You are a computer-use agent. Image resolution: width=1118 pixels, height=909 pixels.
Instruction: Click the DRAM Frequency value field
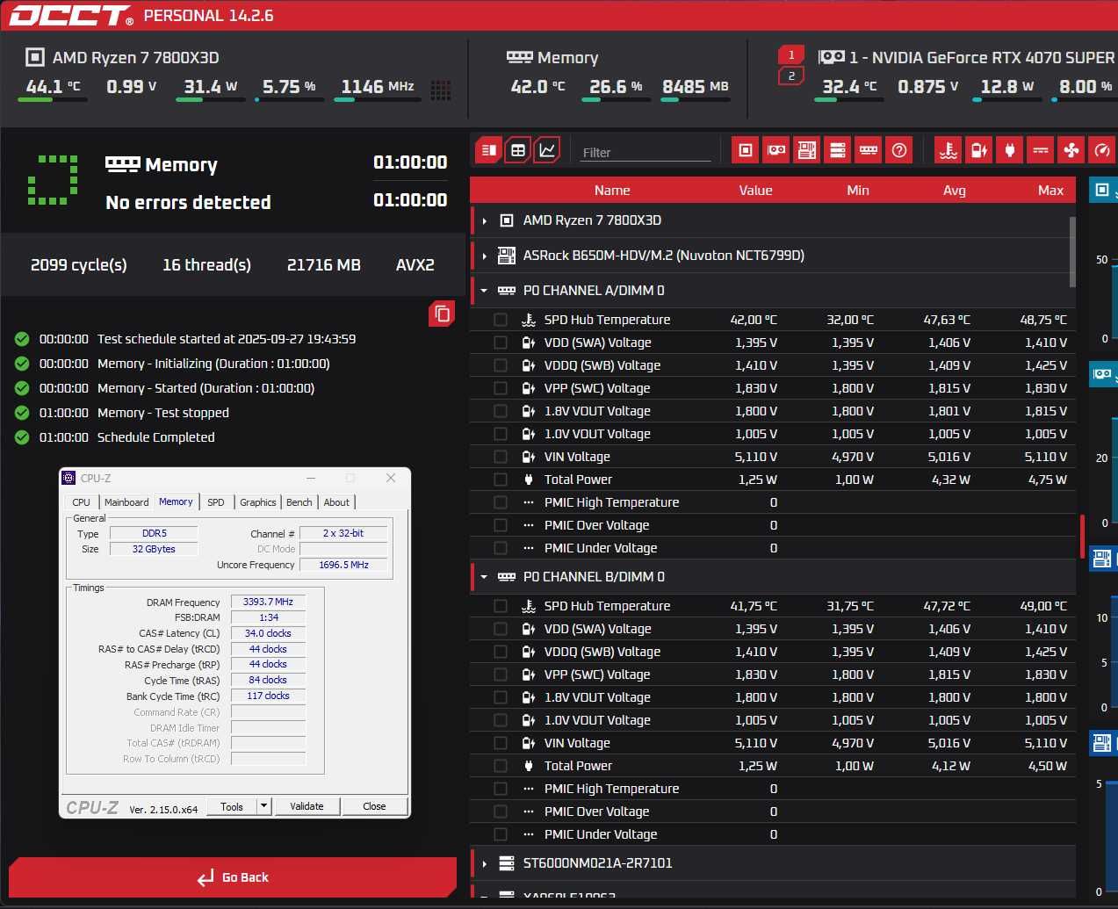click(x=268, y=602)
